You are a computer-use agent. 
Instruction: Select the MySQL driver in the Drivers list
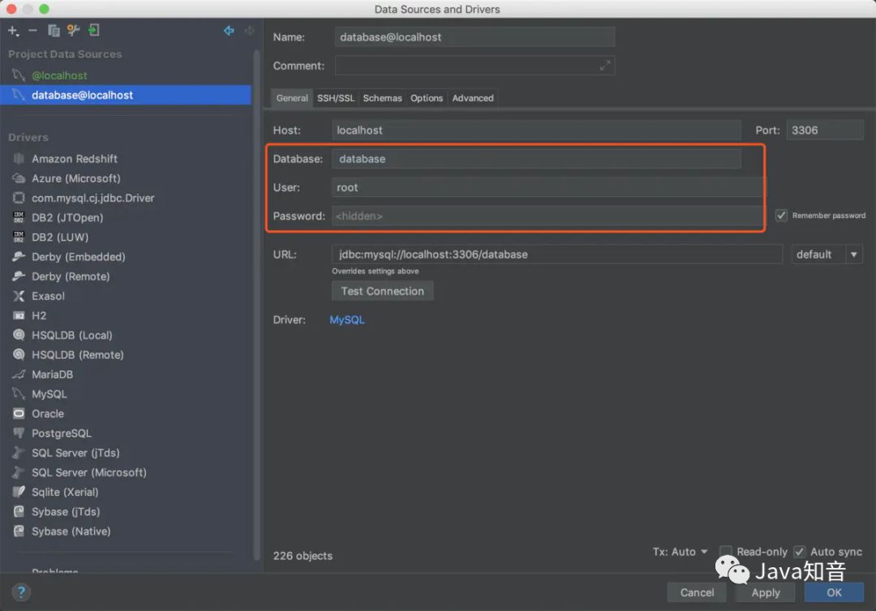pyautogui.click(x=50, y=394)
